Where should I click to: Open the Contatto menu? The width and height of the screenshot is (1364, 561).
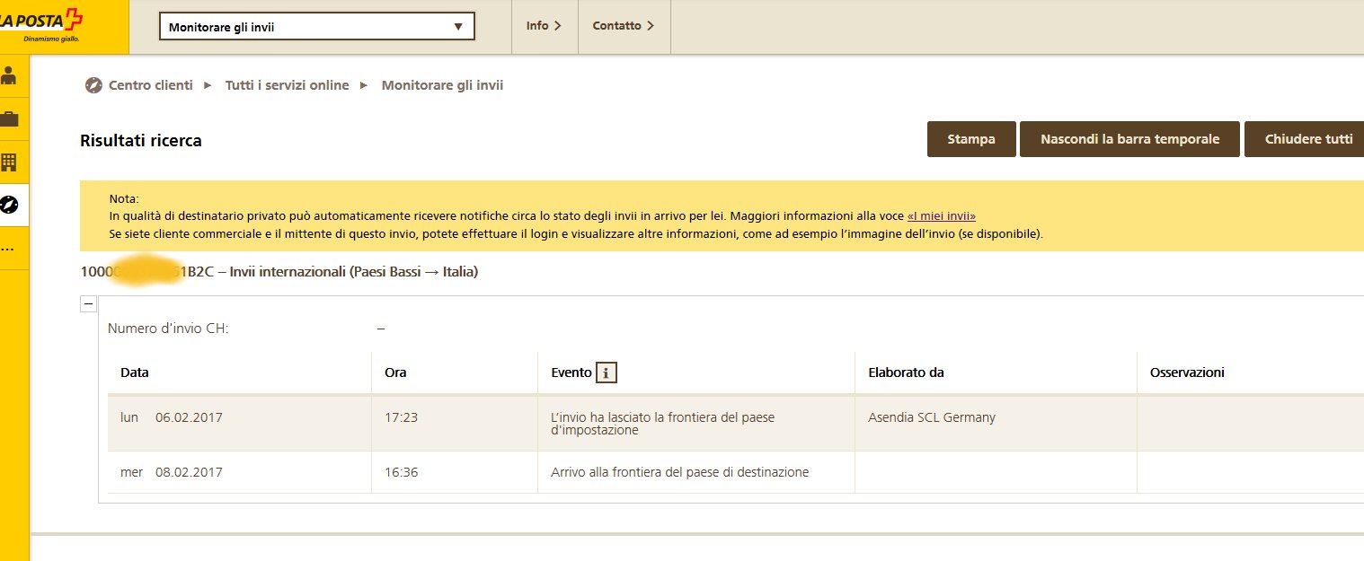pyautogui.click(x=624, y=26)
